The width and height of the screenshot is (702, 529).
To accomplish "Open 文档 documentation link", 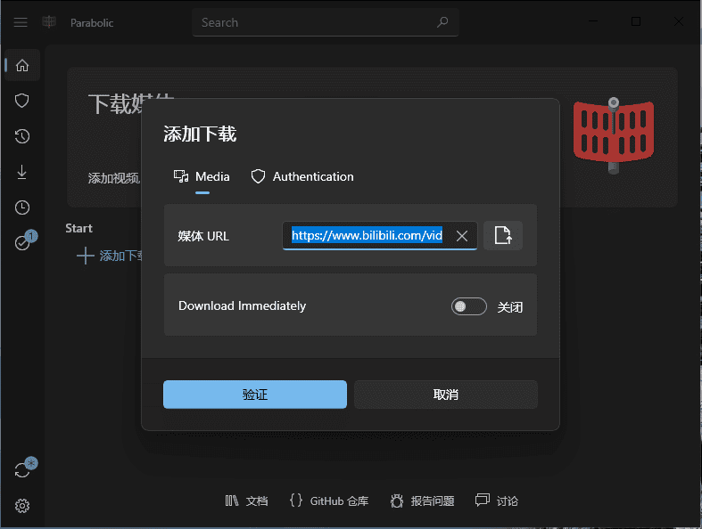I will point(247,501).
